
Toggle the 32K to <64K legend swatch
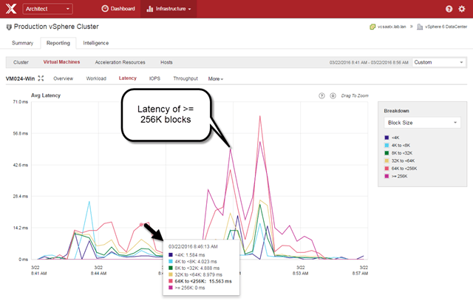click(387, 160)
